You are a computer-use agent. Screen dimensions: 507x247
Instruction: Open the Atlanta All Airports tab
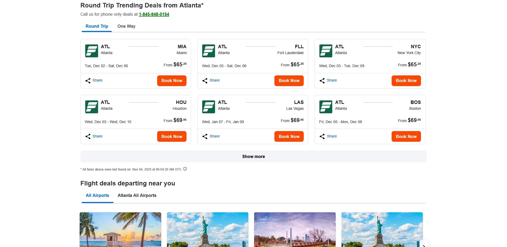137,195
